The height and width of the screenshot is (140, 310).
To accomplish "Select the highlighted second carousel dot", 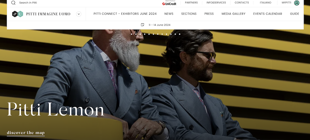I will (x=136, y=34).
